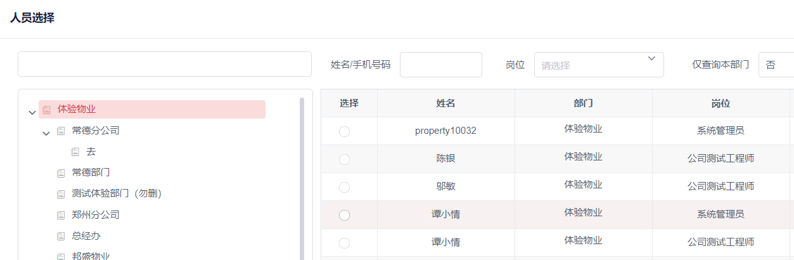Click document icon beside 总经办

(61, 237)
